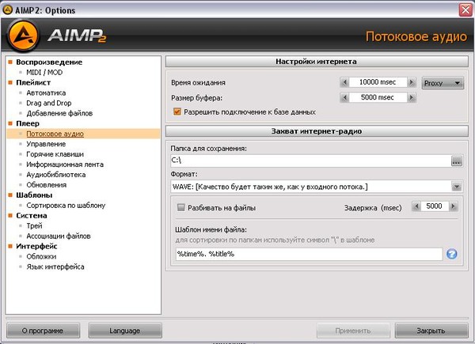Open the Управление settings page
The height and width of the screenshot is (344, 475).
tap(46, 144)
